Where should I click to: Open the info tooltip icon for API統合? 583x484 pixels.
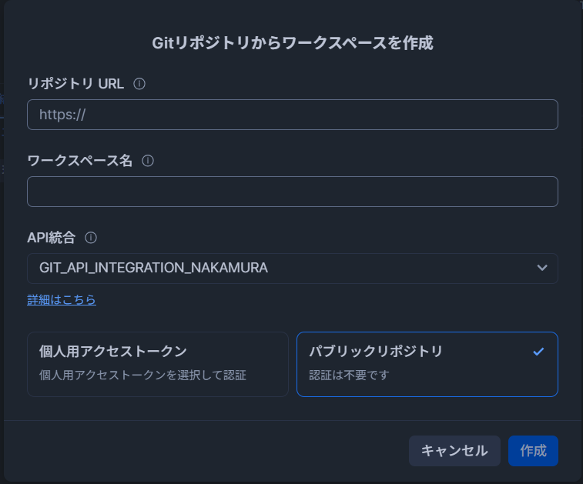(91, 238)
